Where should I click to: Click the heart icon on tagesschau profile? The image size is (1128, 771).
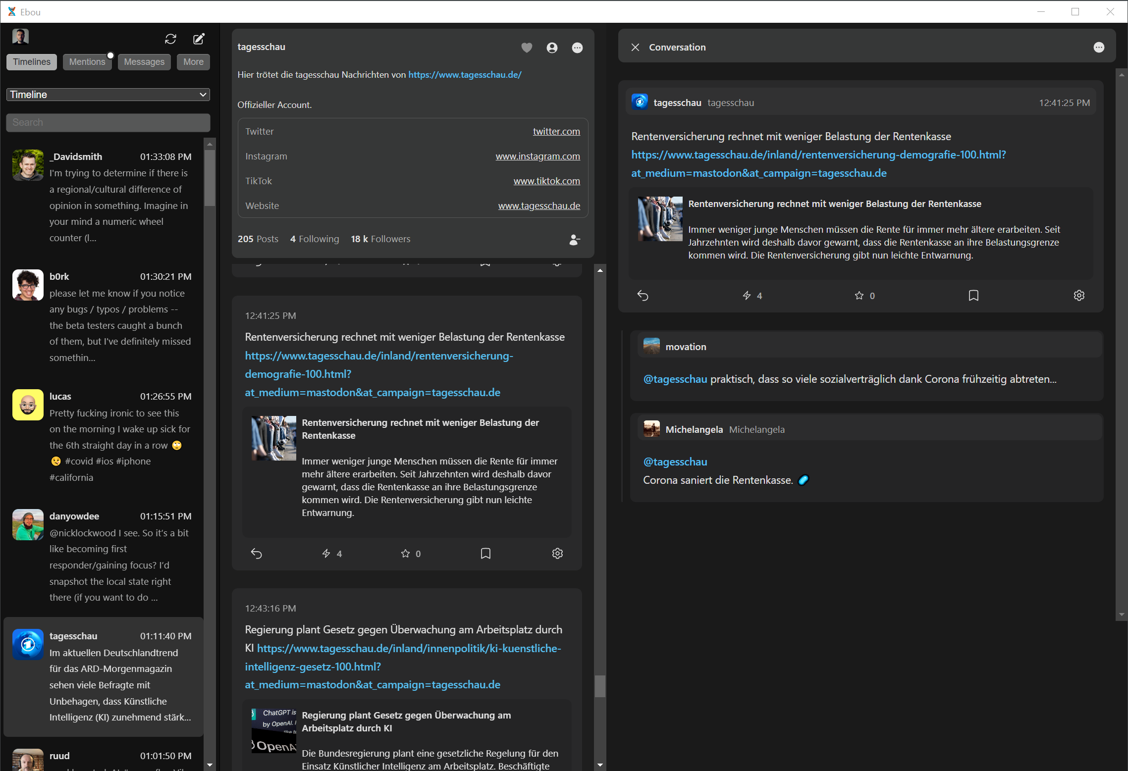pyautogui.click(x=527, y=48)
